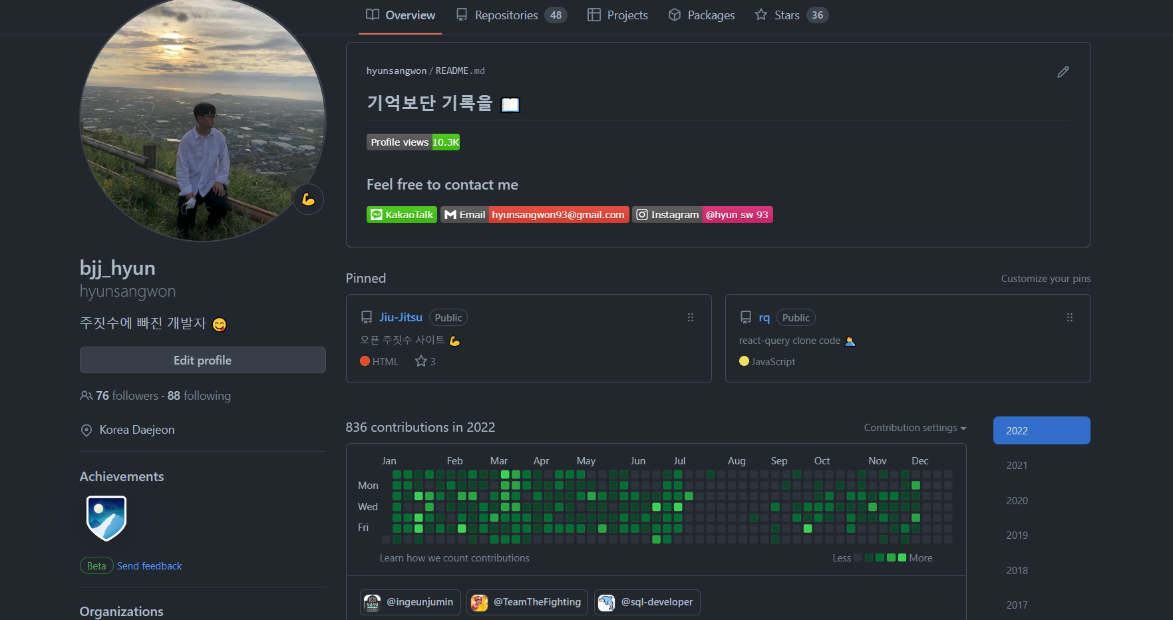This screenshot has height=620, width=1173.
Task: Select the 2022 contribution year filter
Action: tap(1041, 430)
